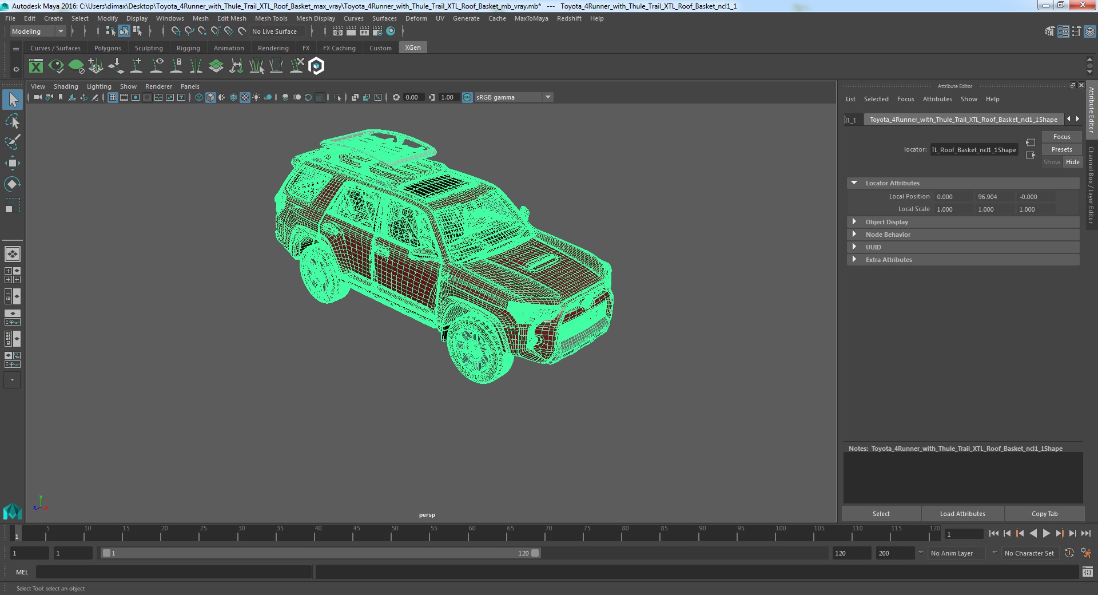Open the Mesh Tools menu
The image size is (1098, 595).
point(271,18)
